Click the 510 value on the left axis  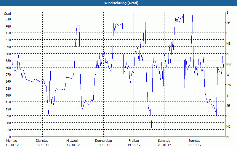(x=8, y=19)
